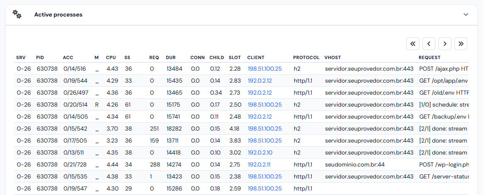Go to first page of processes

[413, 44]
